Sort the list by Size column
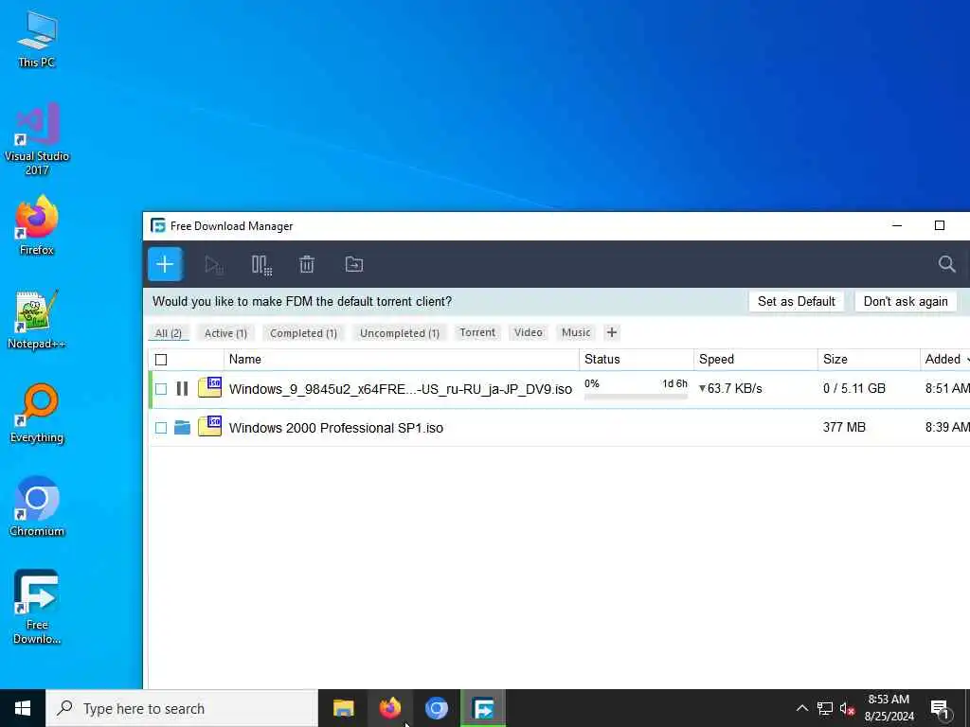The image size is (970, 727). coord(869,359)
